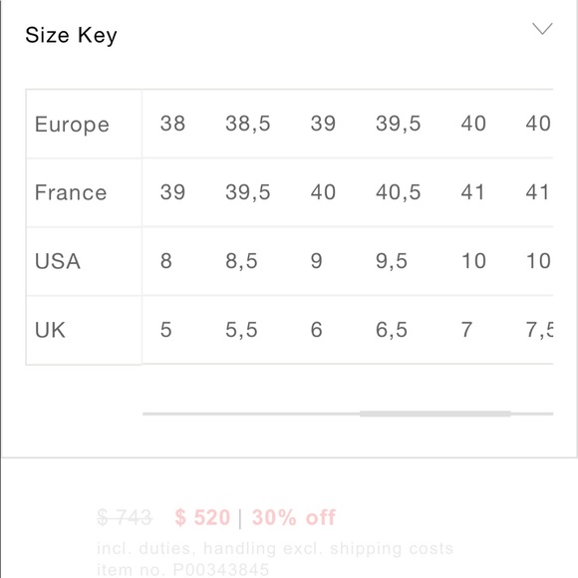Click the 30% off label
This screenshot has height=578, width=578.
tap(294, 517)
